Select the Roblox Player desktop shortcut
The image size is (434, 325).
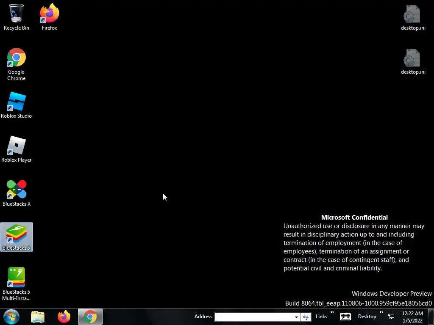pyautogui.click(x=17, y=149)
